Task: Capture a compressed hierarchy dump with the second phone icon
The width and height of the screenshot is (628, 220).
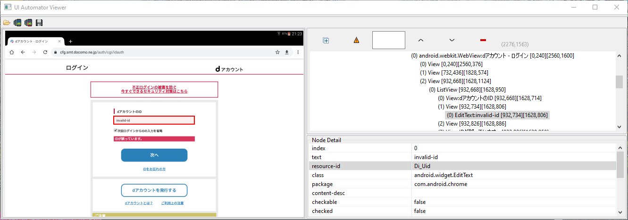Action: pos(28,23)
